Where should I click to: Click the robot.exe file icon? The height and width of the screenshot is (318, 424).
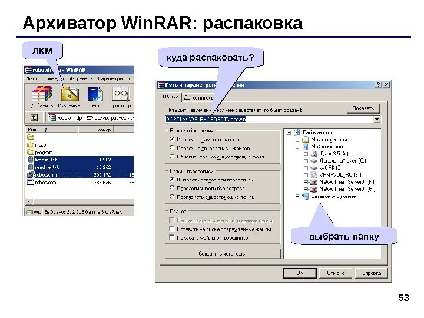[x=31, y=182]
